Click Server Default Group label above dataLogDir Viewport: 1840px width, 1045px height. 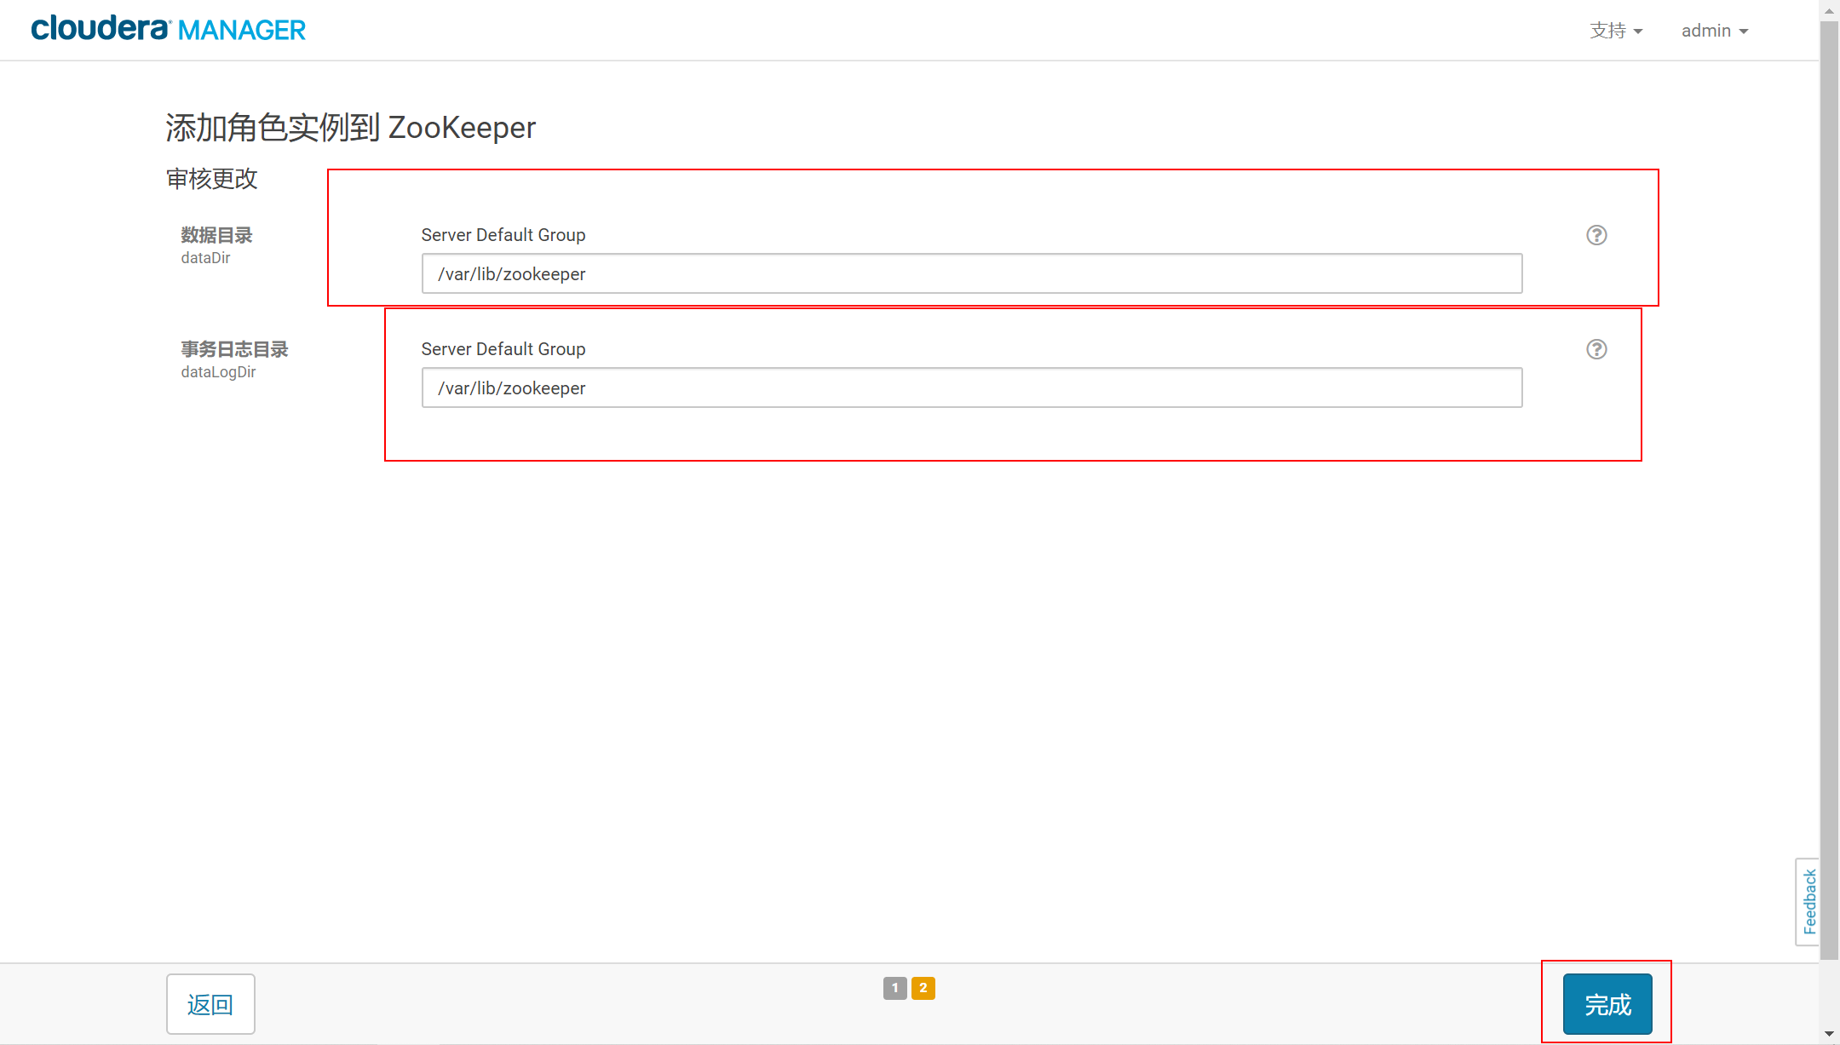503,349
